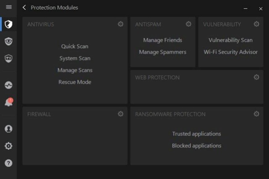Click the ANTIVIRUS module heading
Viewport: 269px width, 179px height.
pos(41,24)
